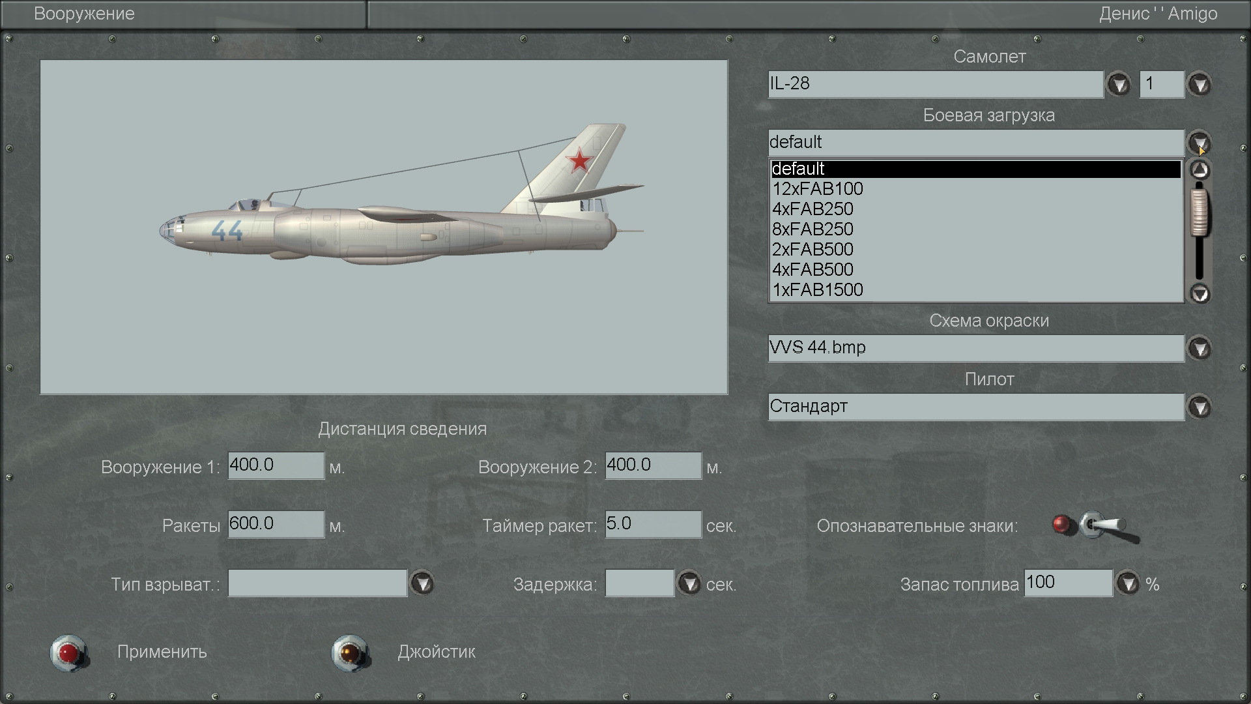This screenshot has height=704, width=1251.
Task: Open aircraft number dropdown next to 1
Action: [x=1200, y=85]
